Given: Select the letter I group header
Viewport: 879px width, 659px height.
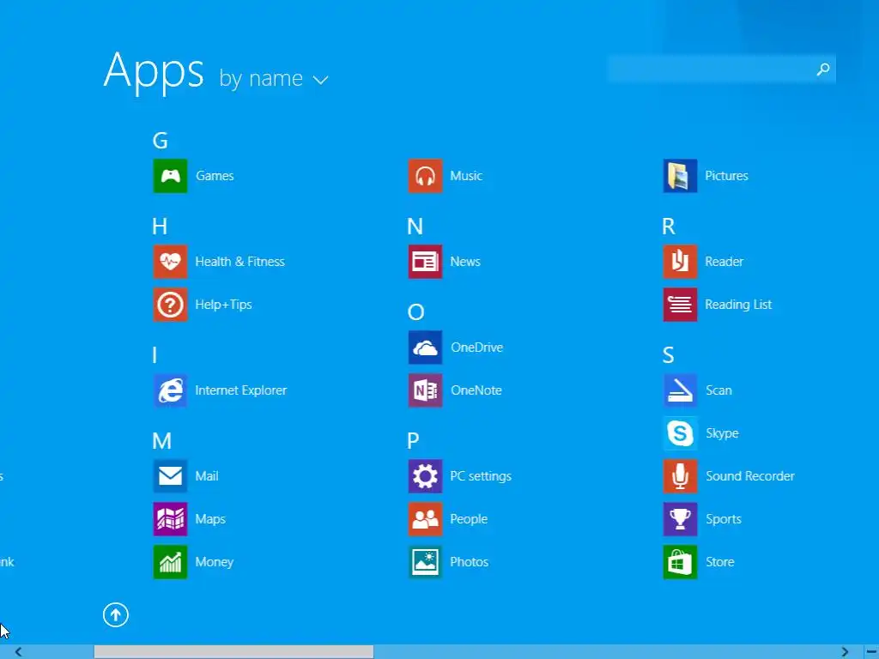Looking at the screenshot, I should (155, 355).
